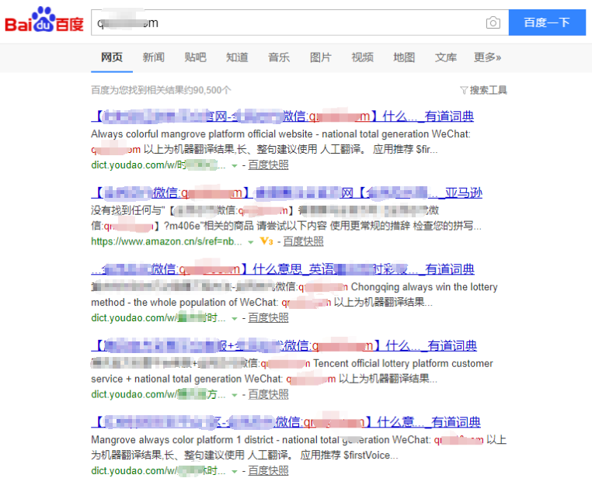Image resolution: width=592 pixels, height=485 pixels.
Task: Expand dropdown arrow beside last dict.youdao.com URL
Action: 235,471
